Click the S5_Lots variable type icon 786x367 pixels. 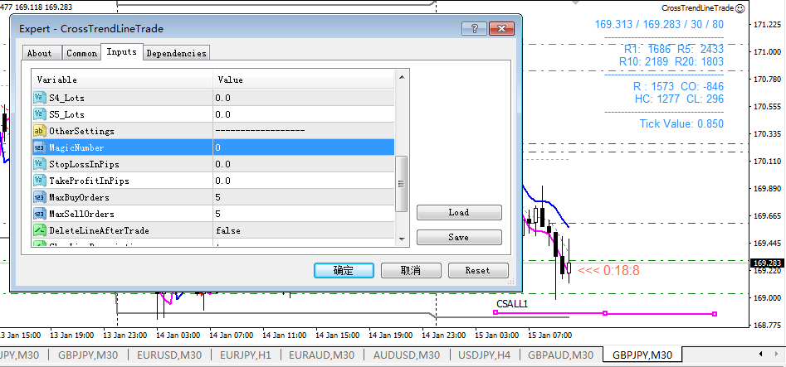[40, 114]
